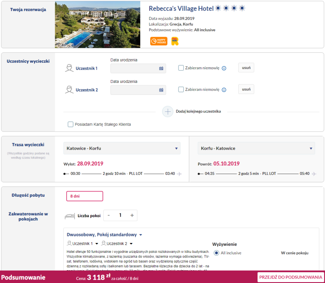Click info icon next to Uczestnik 1 infant option
325x283 pixels.
click(x=224, y=68)
